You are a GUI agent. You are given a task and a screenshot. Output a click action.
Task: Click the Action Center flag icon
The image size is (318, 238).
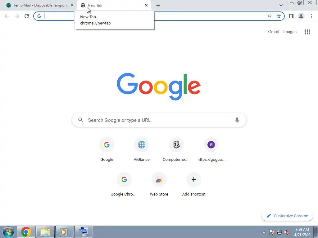coord(272,232)
